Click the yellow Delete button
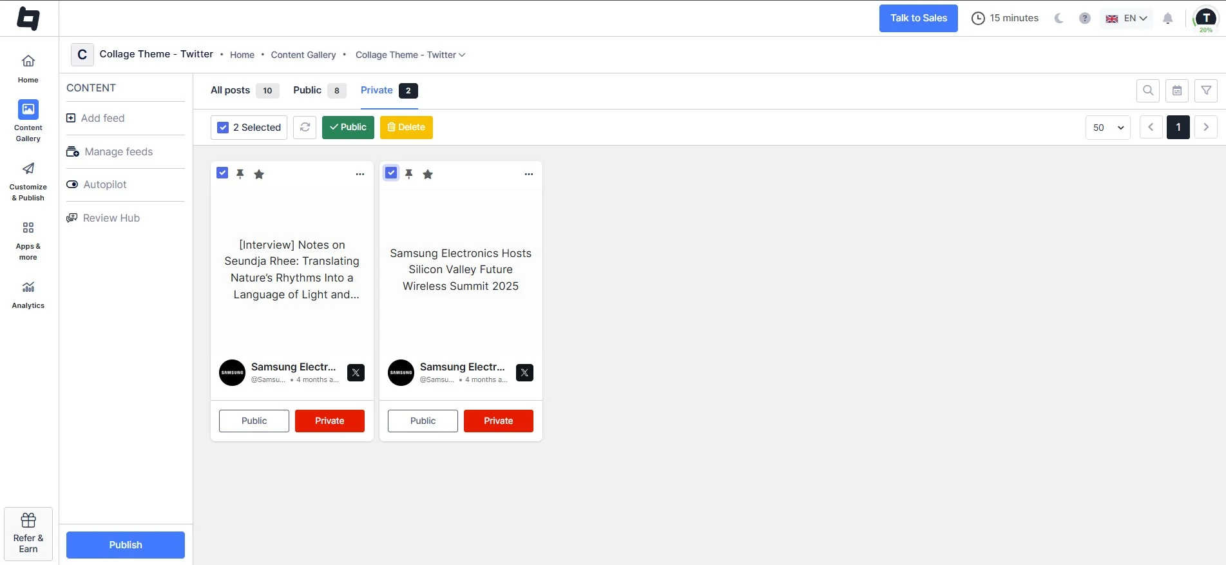This screenshot has width=1226, height=565. pyautogui.click(x=407, y=128)
